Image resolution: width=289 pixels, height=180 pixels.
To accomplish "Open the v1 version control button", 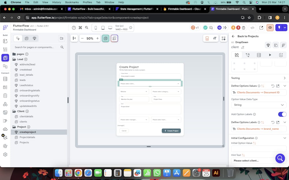I will coord(195,28).
